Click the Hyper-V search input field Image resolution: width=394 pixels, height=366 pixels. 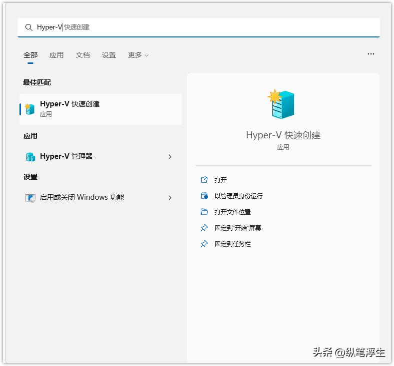tap(199, 27)
